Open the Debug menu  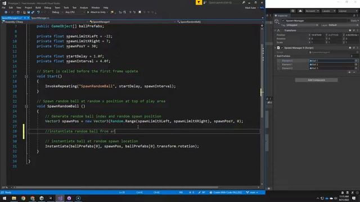48,7
